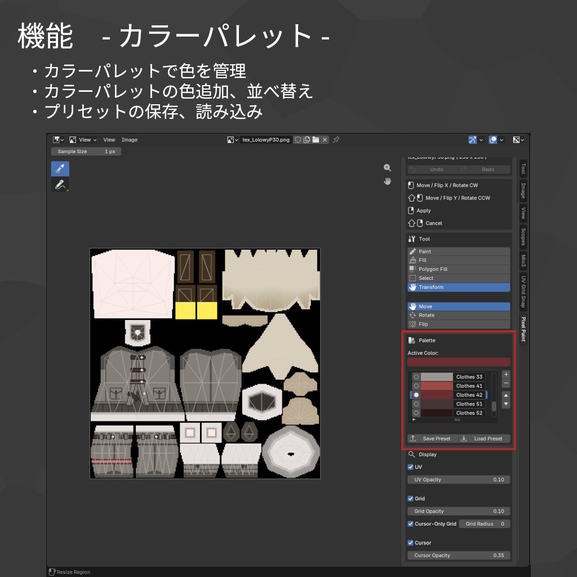Disable the Cursor-Only Grid checkbox

coord(410,524)
